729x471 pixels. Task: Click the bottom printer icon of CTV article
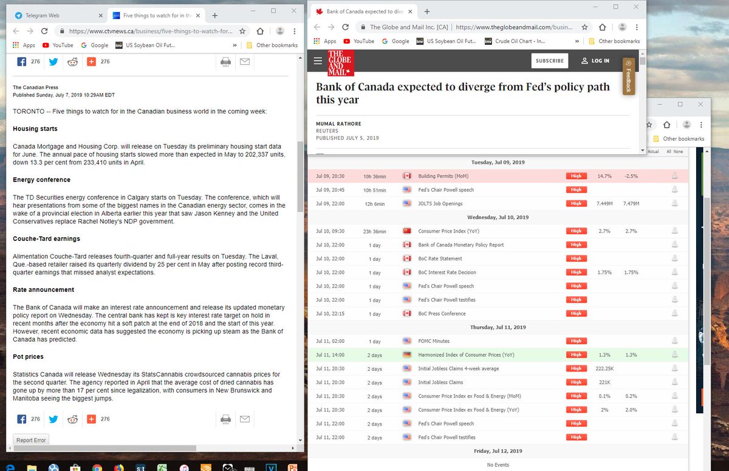pyautogui.click(x=225, y=419)
